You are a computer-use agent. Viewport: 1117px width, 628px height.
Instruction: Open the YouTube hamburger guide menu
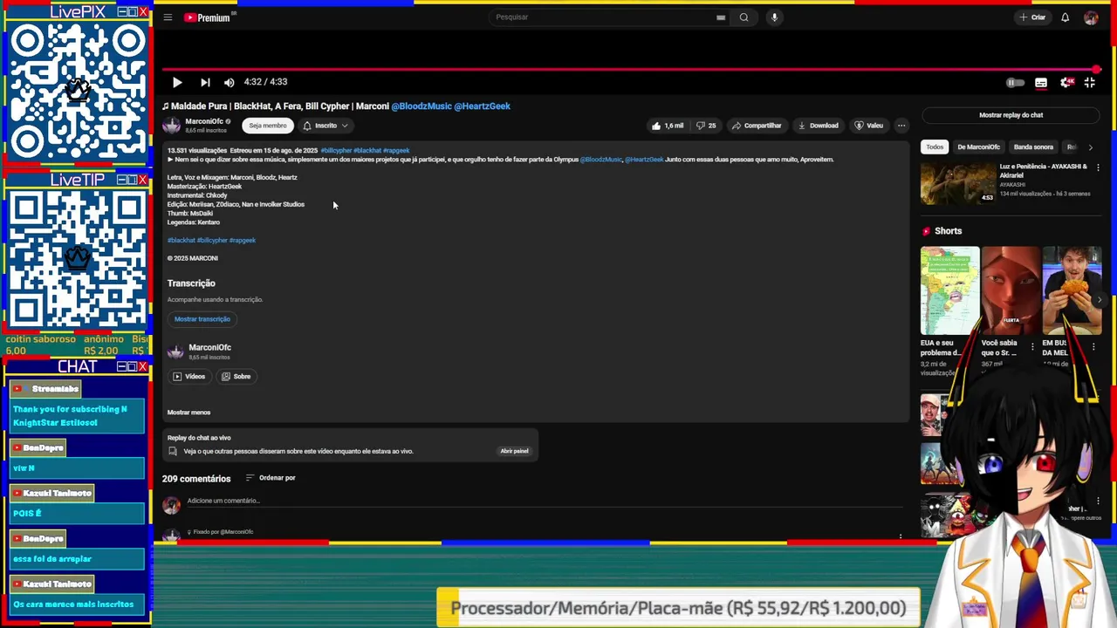[168, 17]
